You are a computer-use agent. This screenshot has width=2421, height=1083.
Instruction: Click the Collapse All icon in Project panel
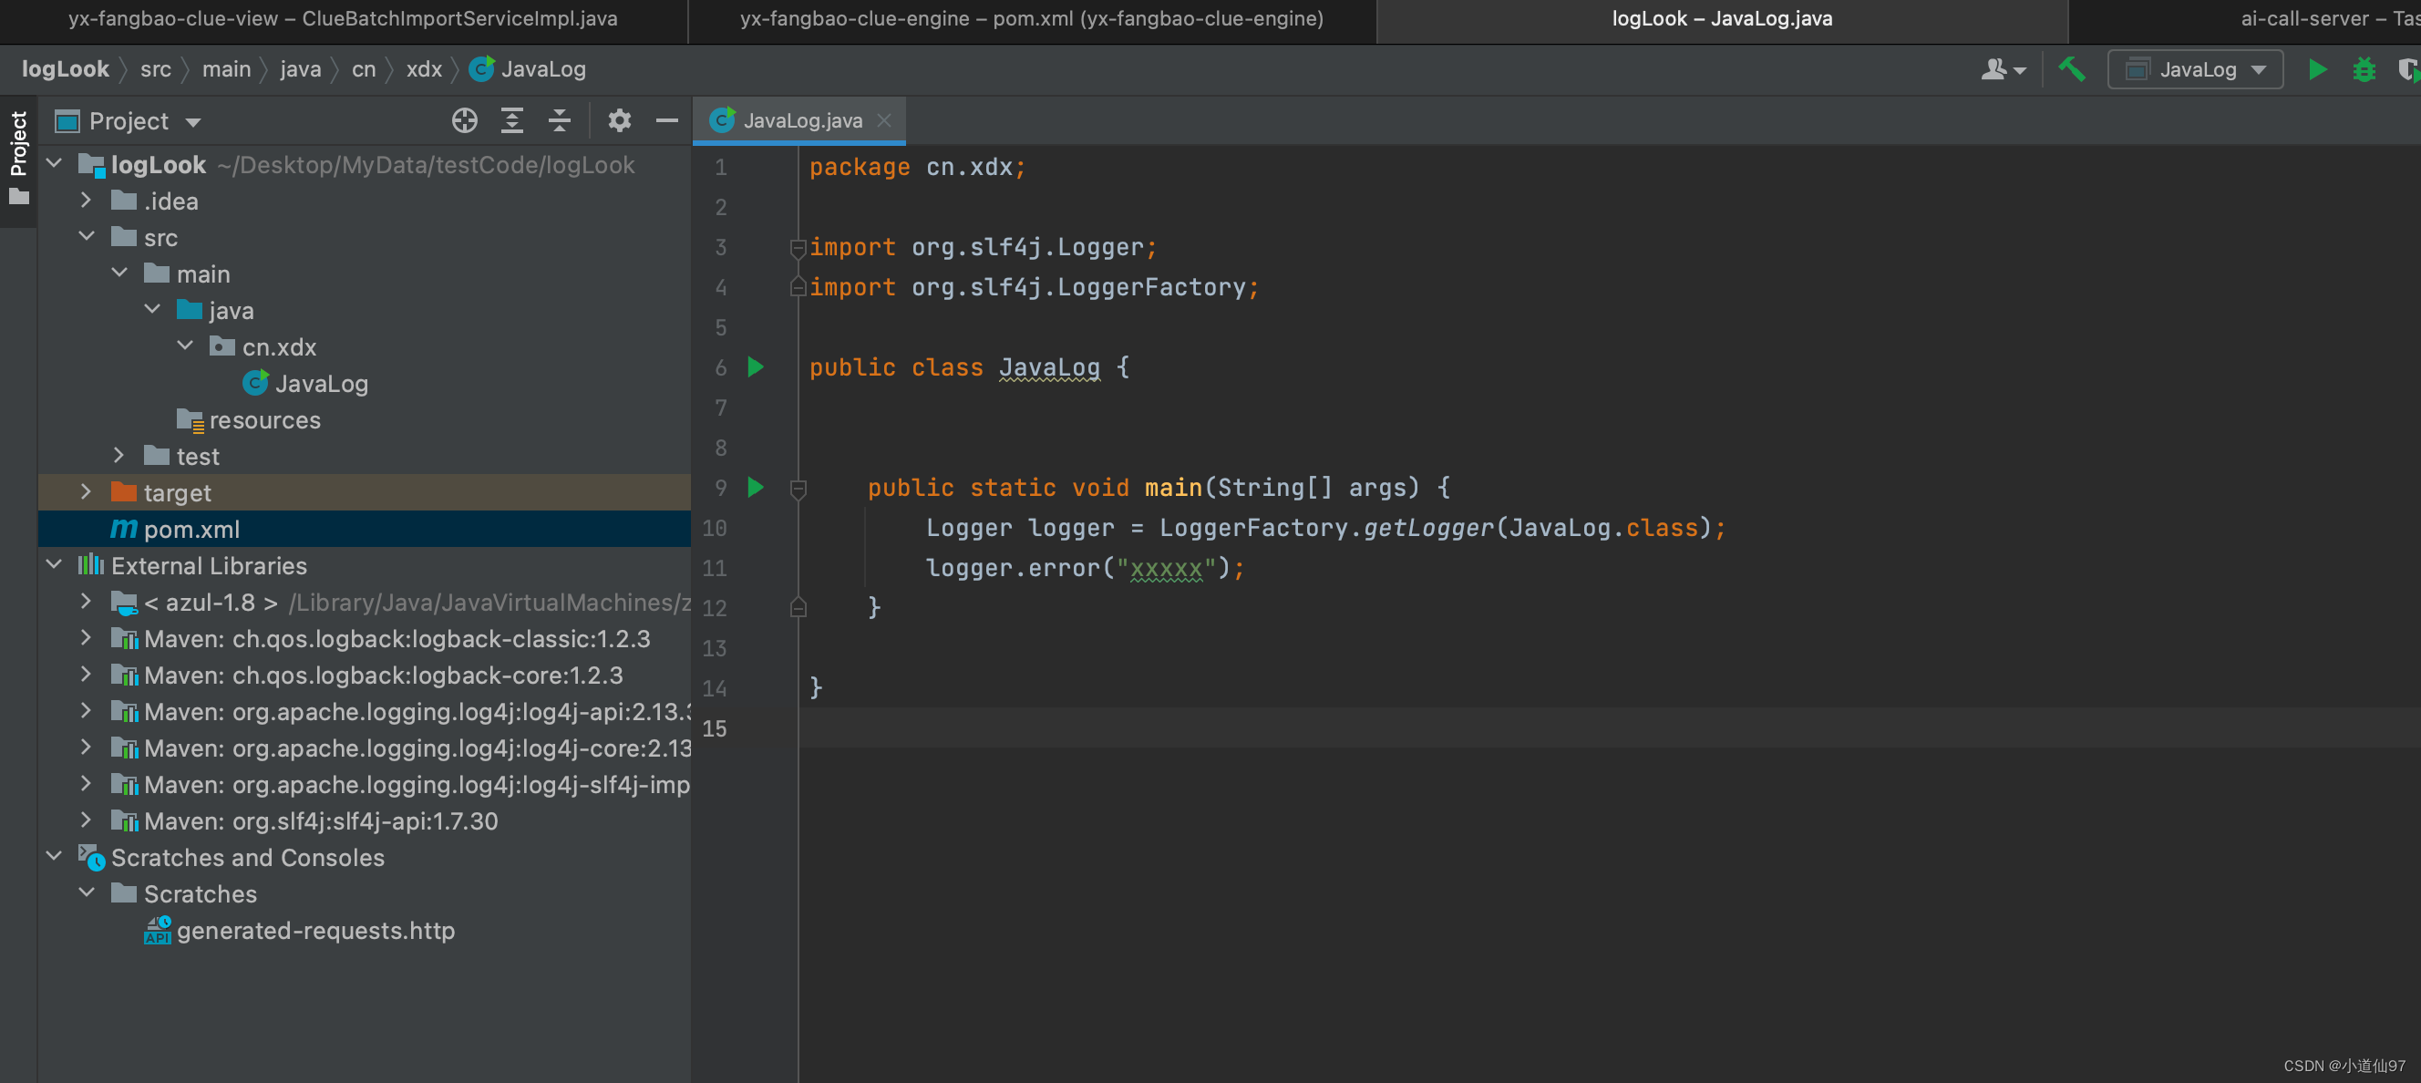click(561, 120)
